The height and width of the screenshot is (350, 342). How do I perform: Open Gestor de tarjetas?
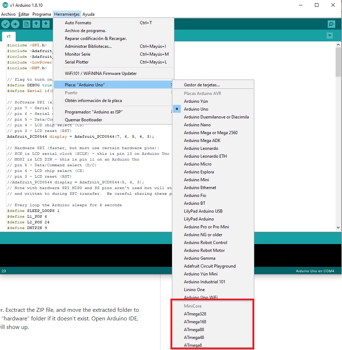tap(213, 85)
